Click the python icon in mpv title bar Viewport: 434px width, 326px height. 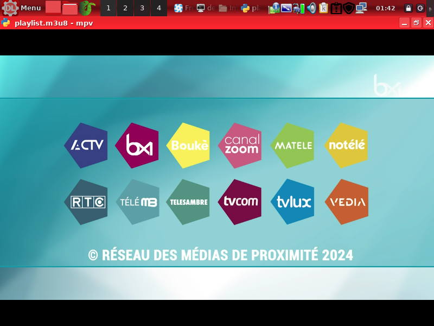6,23
